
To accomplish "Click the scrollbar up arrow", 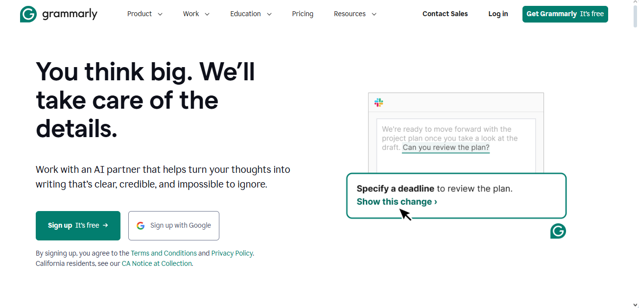I will tap(635, 4).
